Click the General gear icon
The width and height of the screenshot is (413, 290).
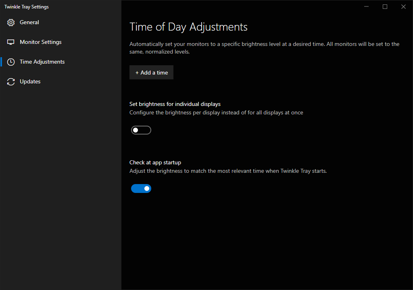click(x=11, y=23)
